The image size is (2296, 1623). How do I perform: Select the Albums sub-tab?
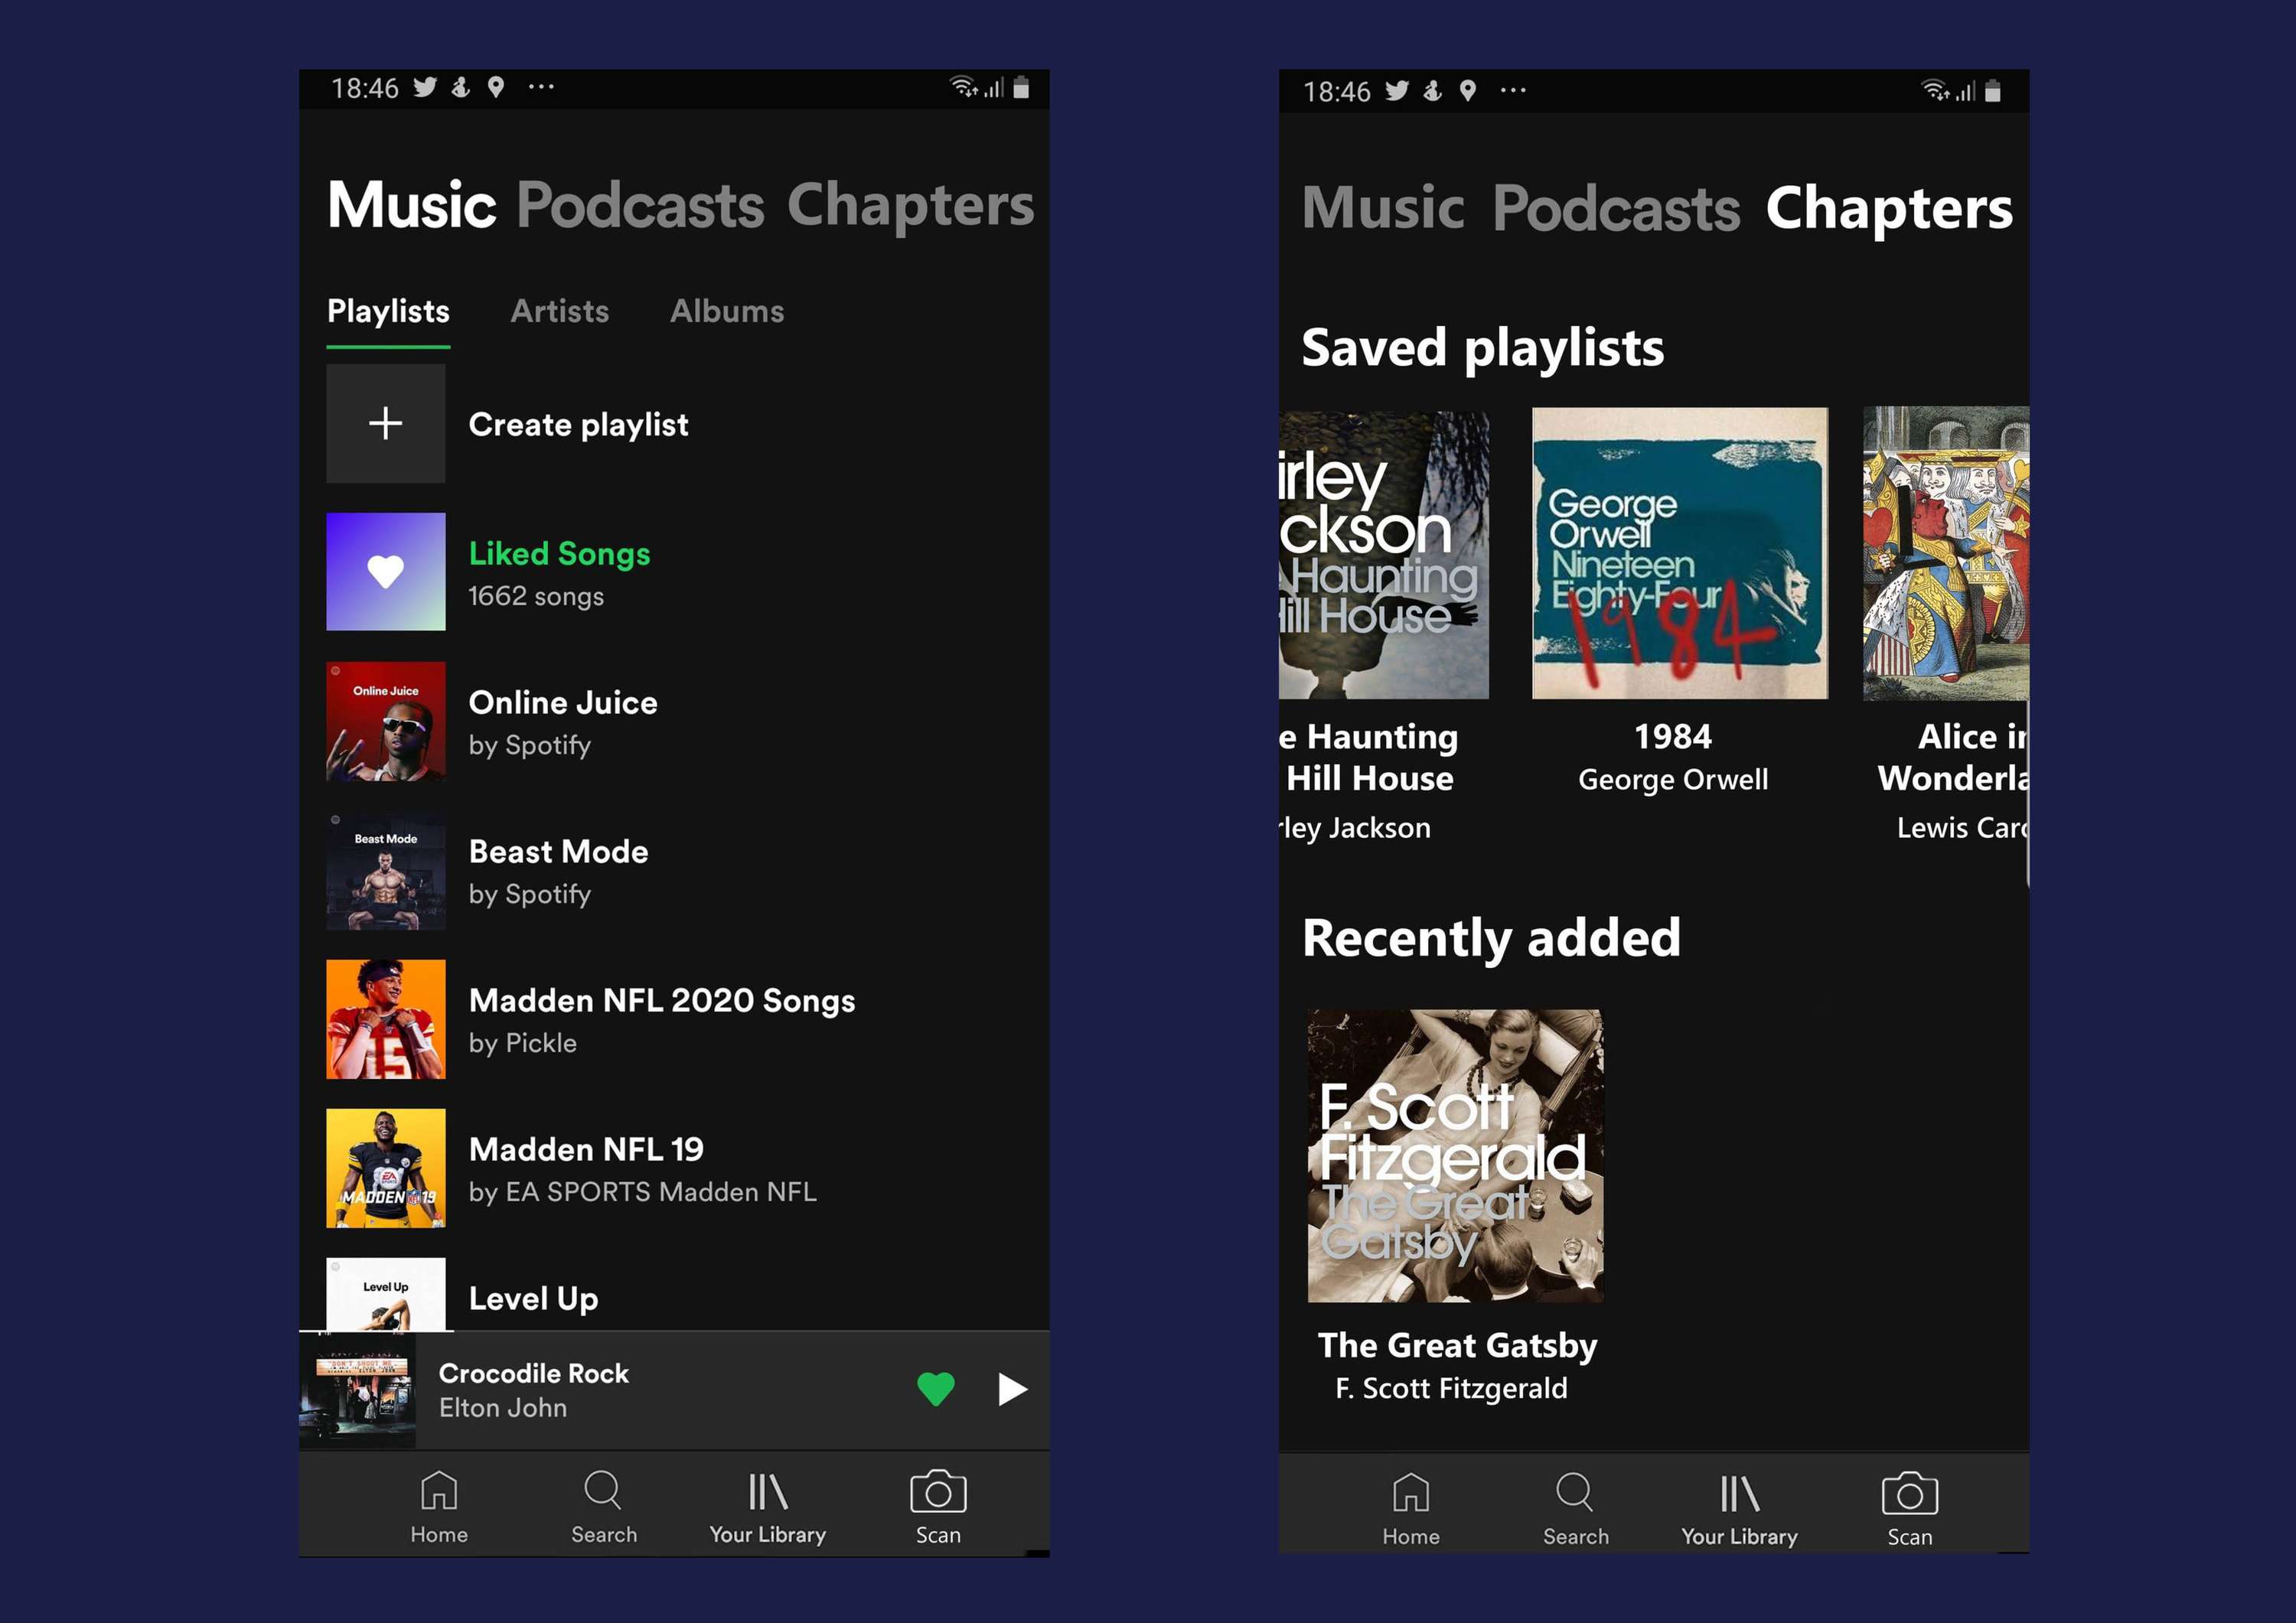click(727, 312)
